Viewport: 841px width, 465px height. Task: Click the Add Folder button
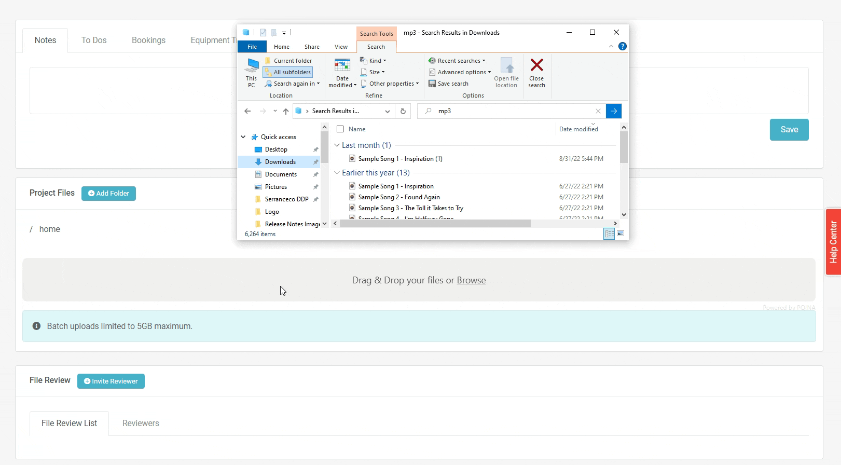coord(108,194)
